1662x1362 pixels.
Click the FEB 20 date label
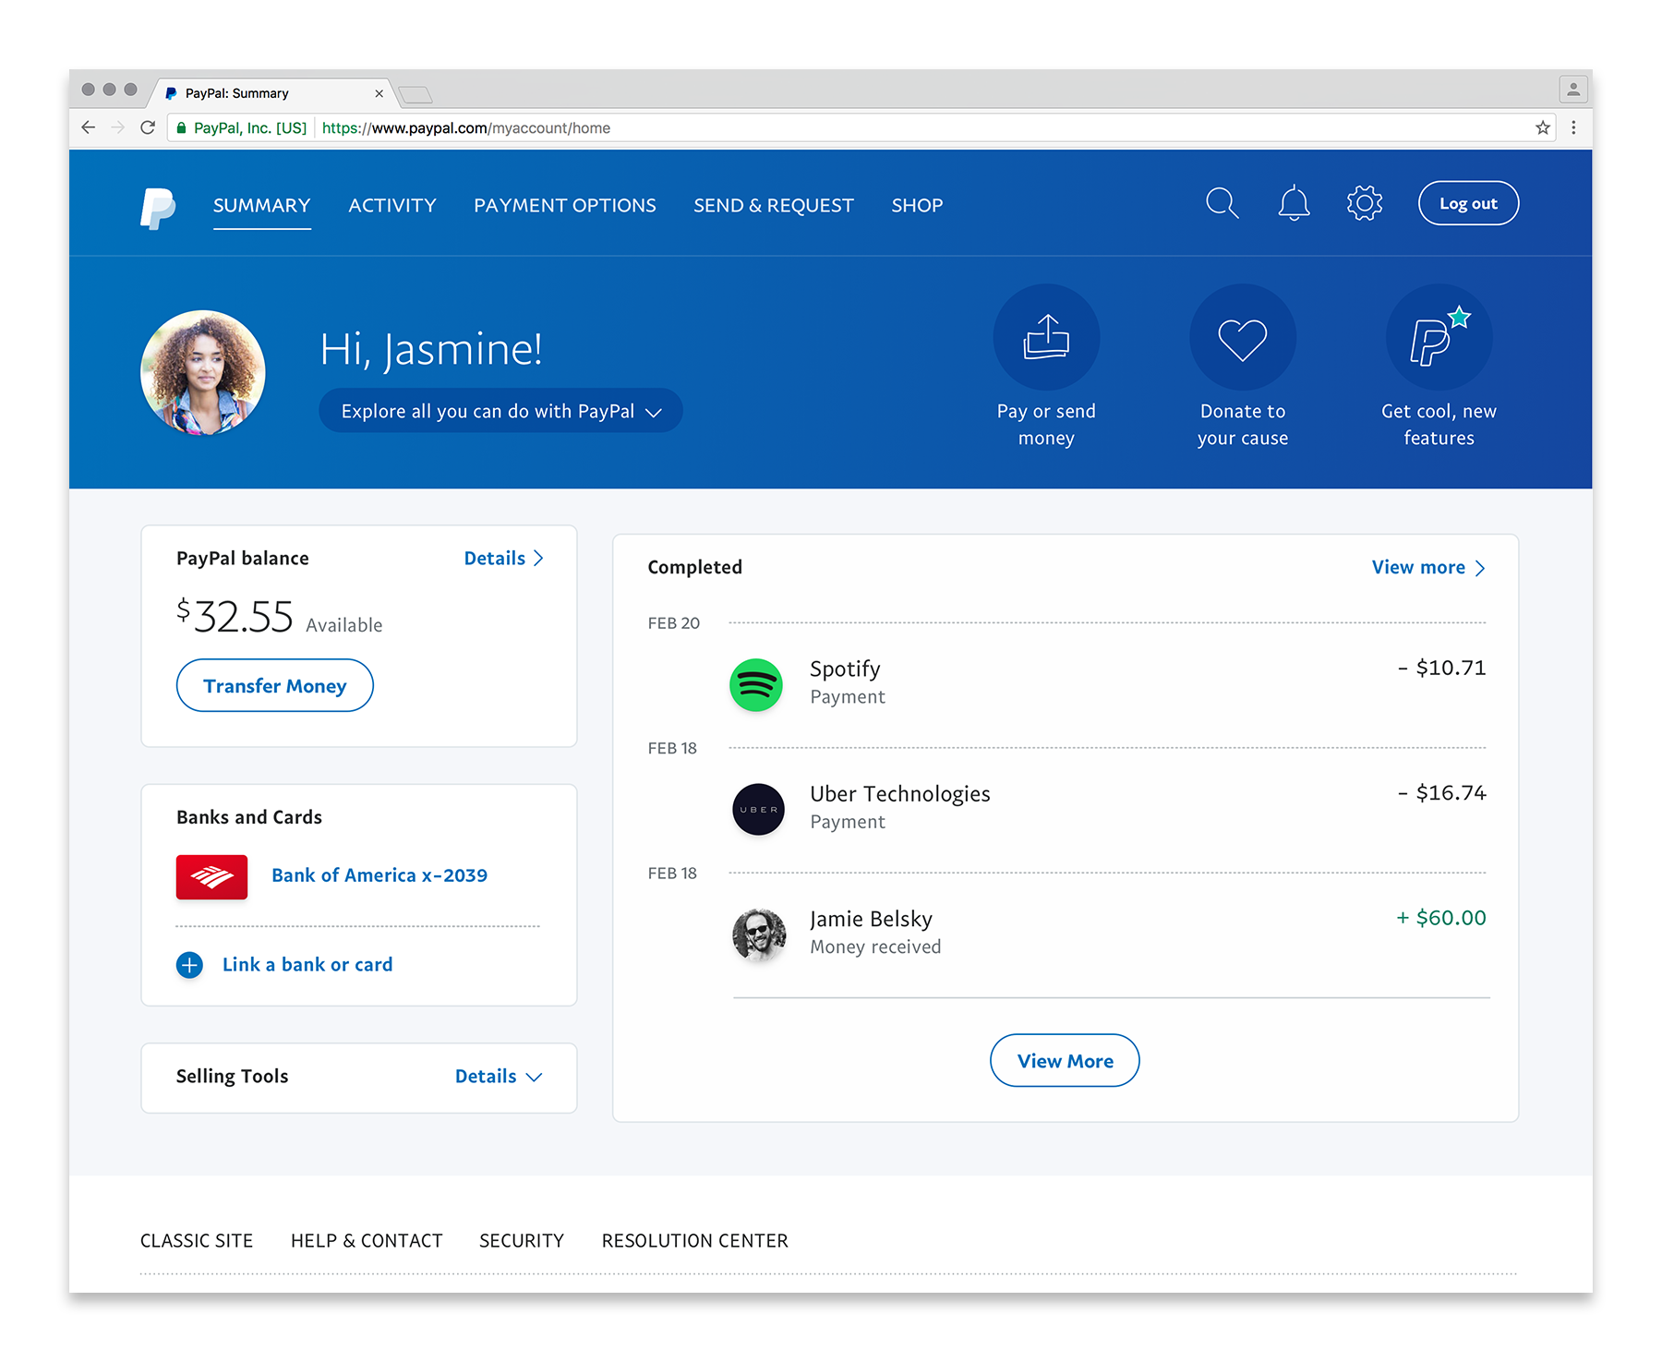[x=674, y=624]
